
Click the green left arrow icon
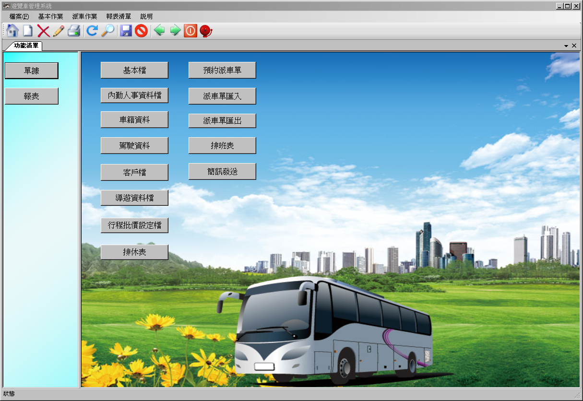click(x=159, y=31)
